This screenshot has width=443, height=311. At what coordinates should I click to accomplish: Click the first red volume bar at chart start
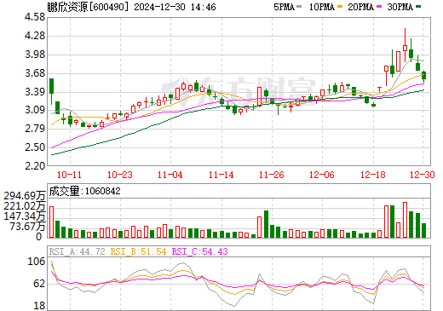click(x=51, y=222)
